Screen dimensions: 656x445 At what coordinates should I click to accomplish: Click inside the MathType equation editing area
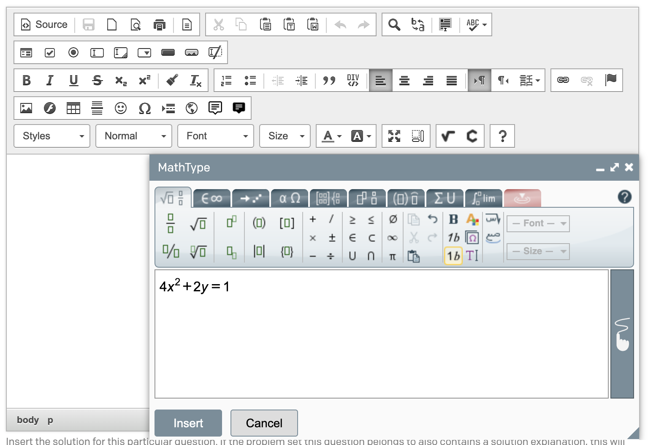tap(382, 334)
